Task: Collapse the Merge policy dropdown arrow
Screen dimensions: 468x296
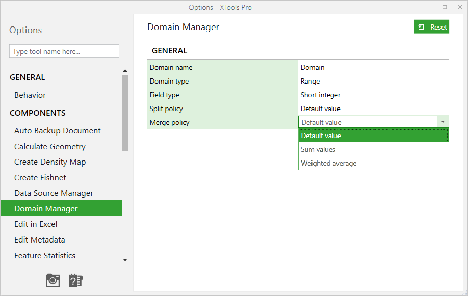Action: [x=443, y=122]
